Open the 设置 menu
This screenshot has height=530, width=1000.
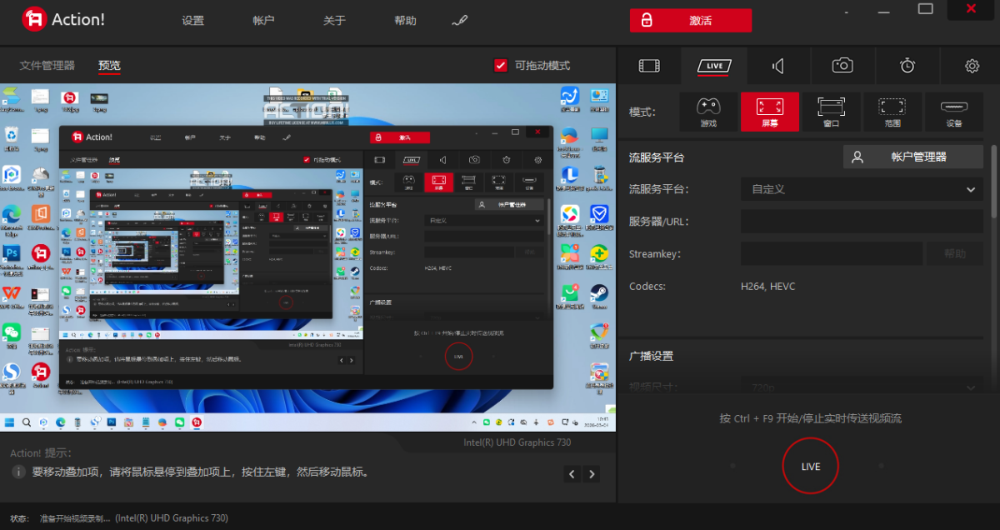(x=192, y=21)
